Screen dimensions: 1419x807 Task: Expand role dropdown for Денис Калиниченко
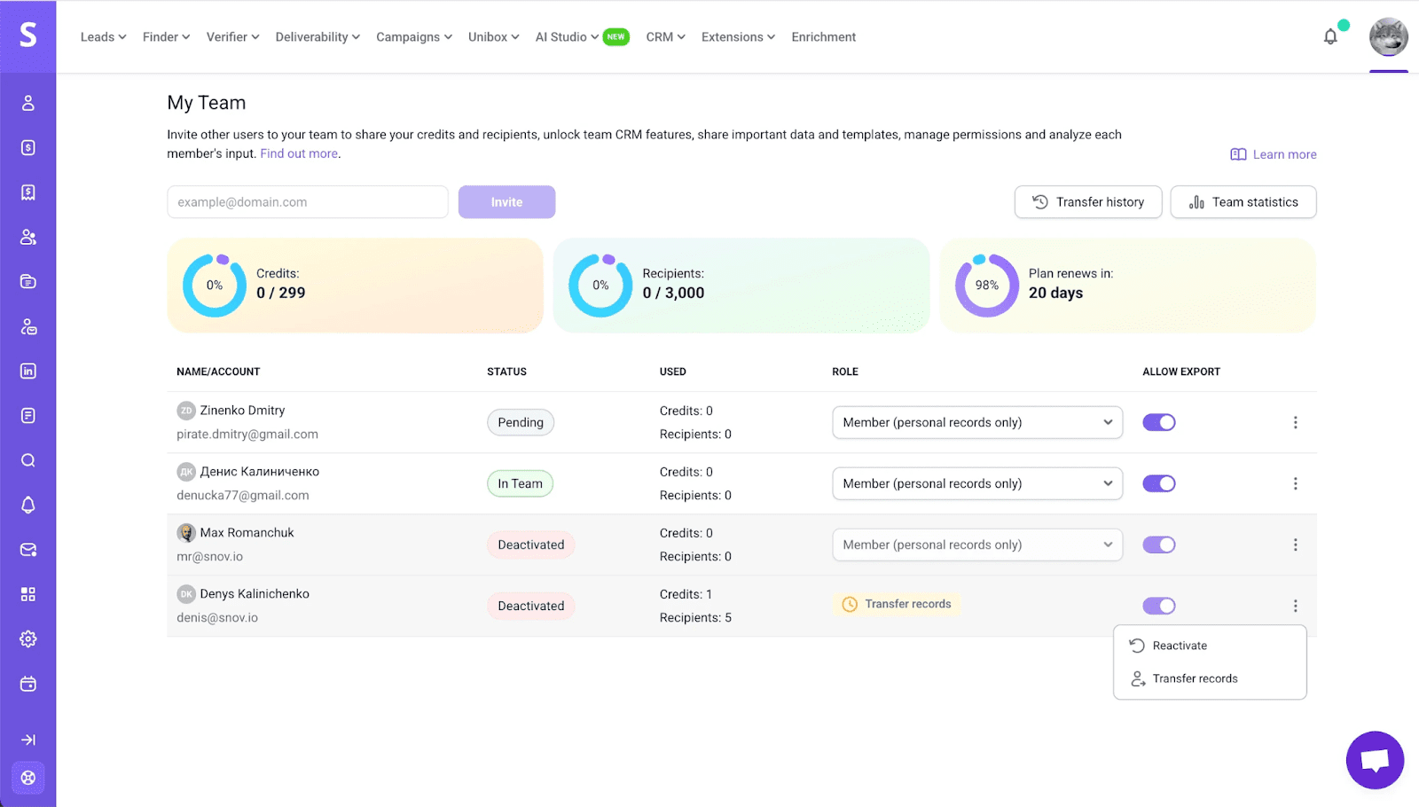(976, 484)
